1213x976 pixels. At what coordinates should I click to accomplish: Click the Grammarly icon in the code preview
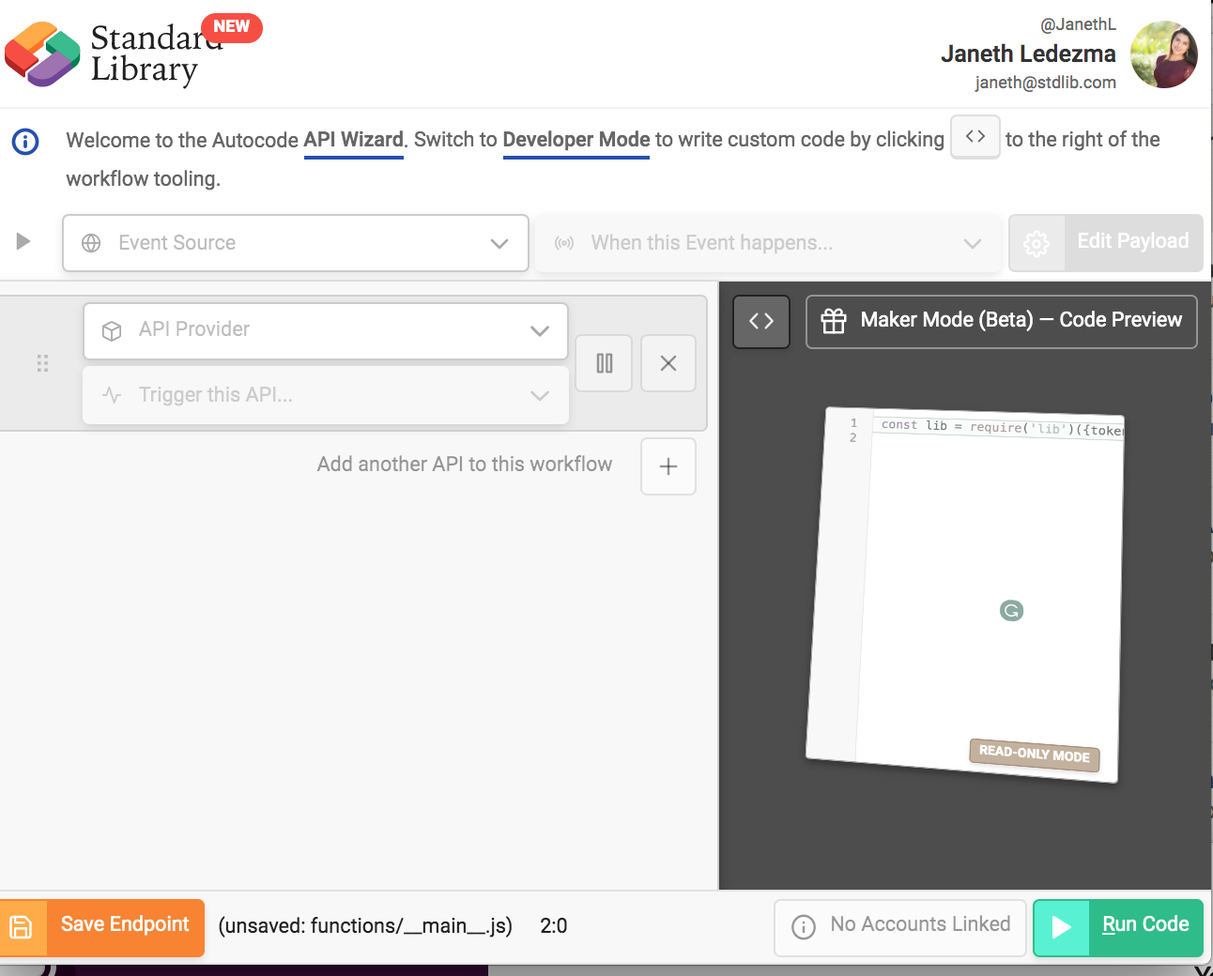[x=1011, y=611]
